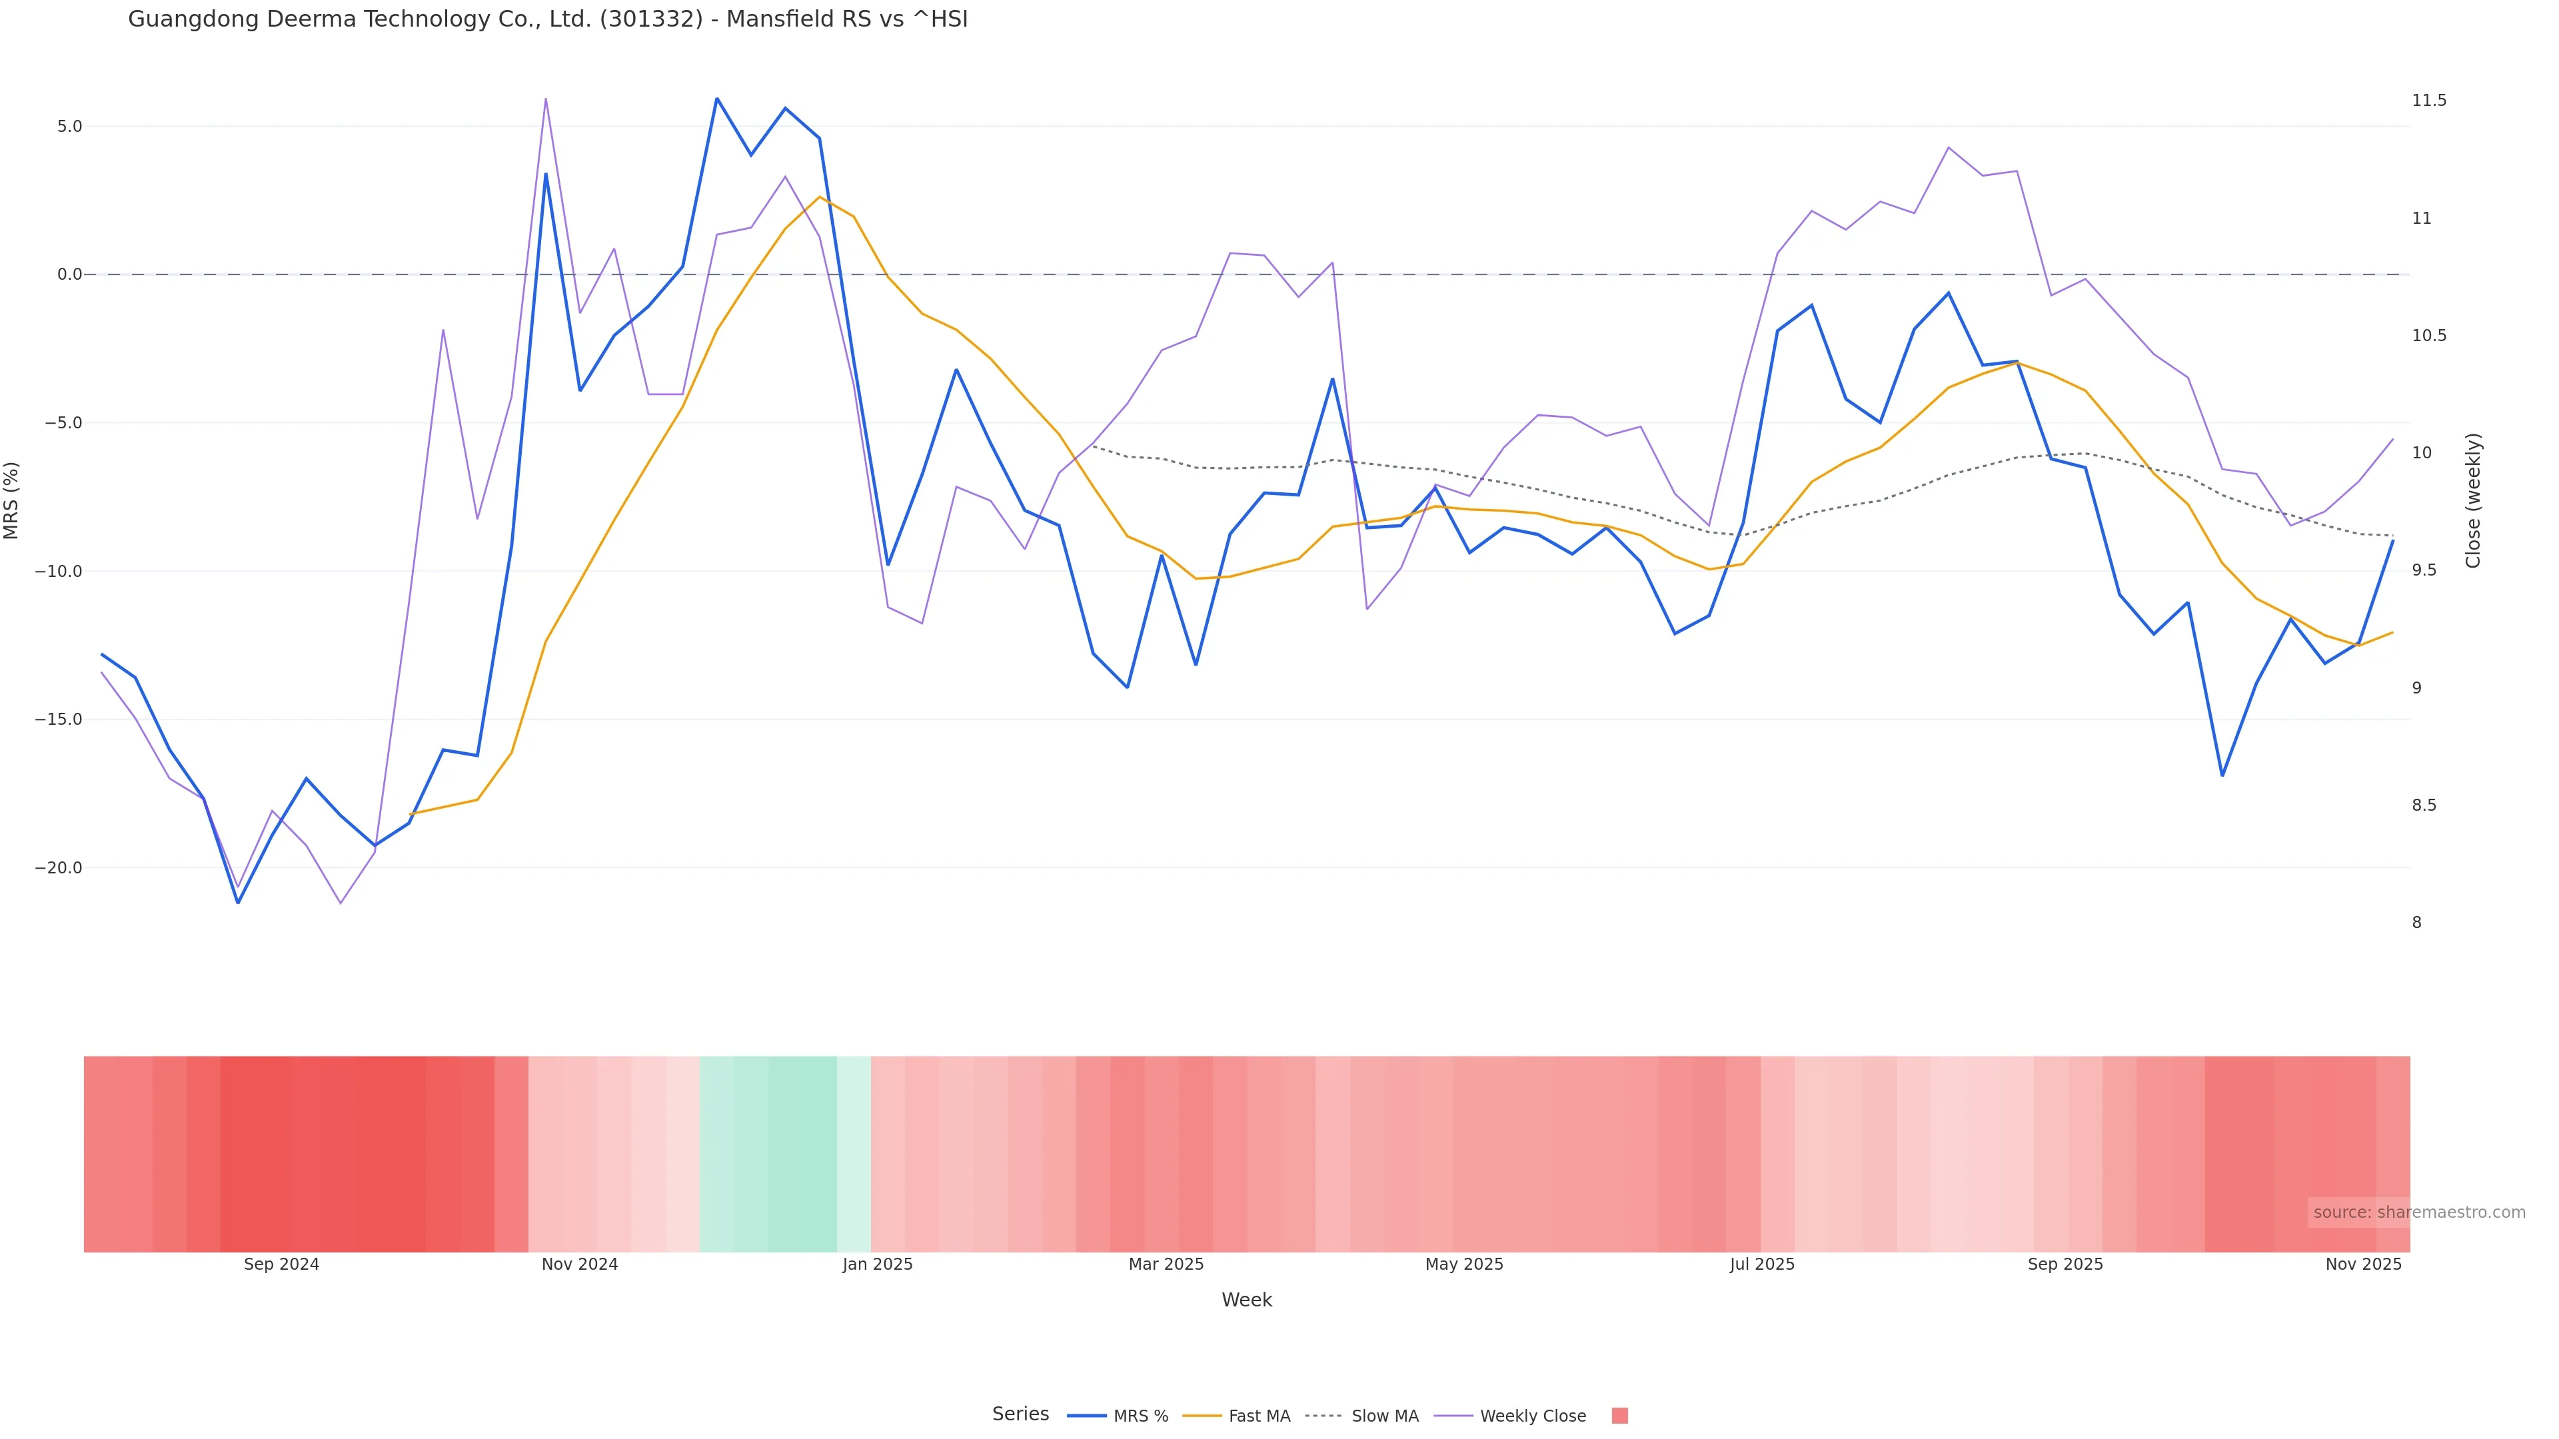Image resolution: width=2559 pixels, height=1439 pixels.
Task: Click the 11.5 right axis tick label
Action: pyautogui.click(x=2429, y=101)
